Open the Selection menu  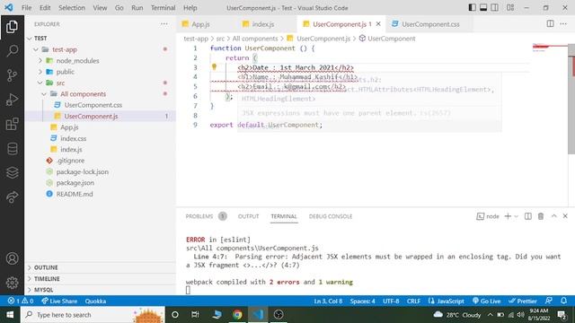coord(72,8)
